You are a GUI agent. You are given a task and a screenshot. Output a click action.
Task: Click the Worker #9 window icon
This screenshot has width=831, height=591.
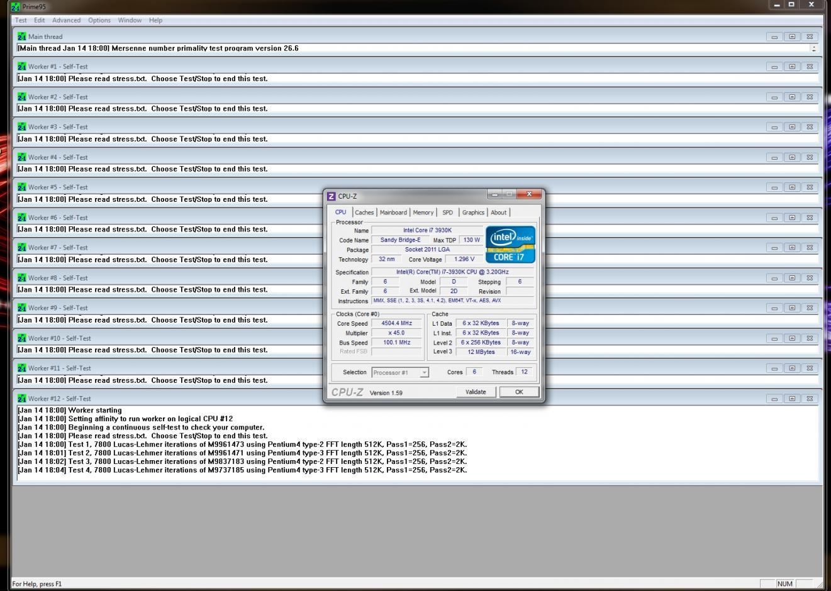(22, 307)
